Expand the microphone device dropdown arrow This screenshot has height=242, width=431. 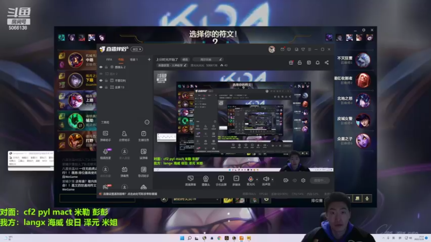coord(257,180)
